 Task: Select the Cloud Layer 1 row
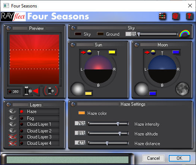click(x=39, y=124)
